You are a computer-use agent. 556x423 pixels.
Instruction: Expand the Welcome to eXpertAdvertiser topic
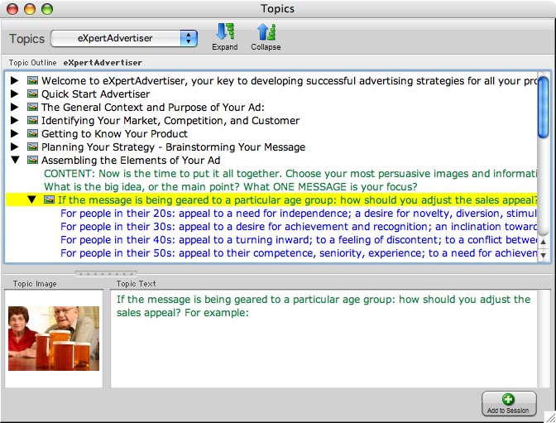tap(15, 80)
